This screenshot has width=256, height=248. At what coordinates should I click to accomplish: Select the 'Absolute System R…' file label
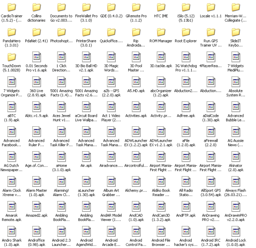click(x=236, y=93)
